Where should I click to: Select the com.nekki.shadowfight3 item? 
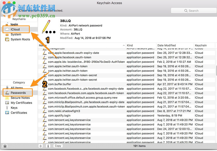(x=126, y=111)
